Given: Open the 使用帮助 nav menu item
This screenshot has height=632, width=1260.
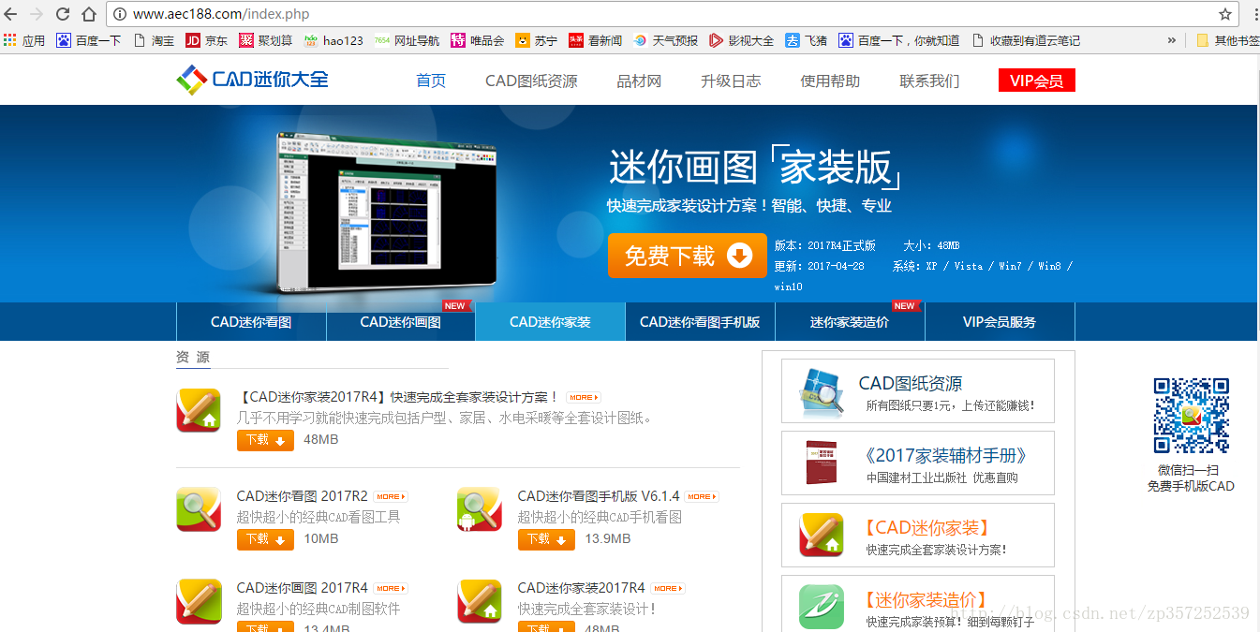Looking at the screenshot, I should [830, 81].
